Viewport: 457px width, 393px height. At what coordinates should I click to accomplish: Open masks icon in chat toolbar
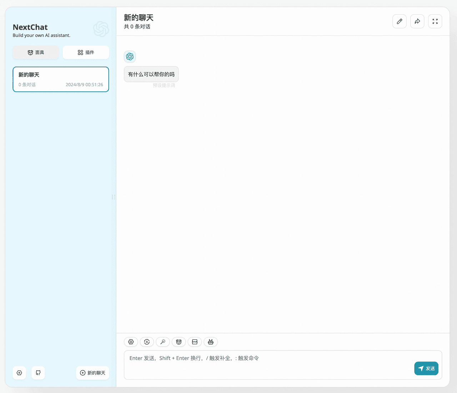click(179, 342)
